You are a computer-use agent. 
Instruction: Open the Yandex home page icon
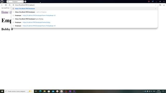(6, 5)
